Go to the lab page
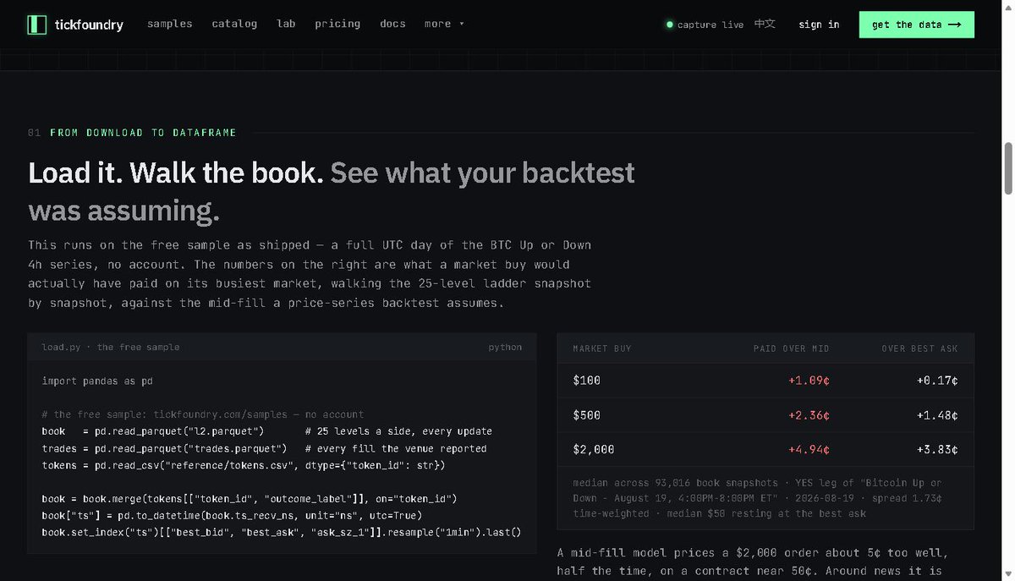Viewport: 1015px width, 581px height. [286, 24]
